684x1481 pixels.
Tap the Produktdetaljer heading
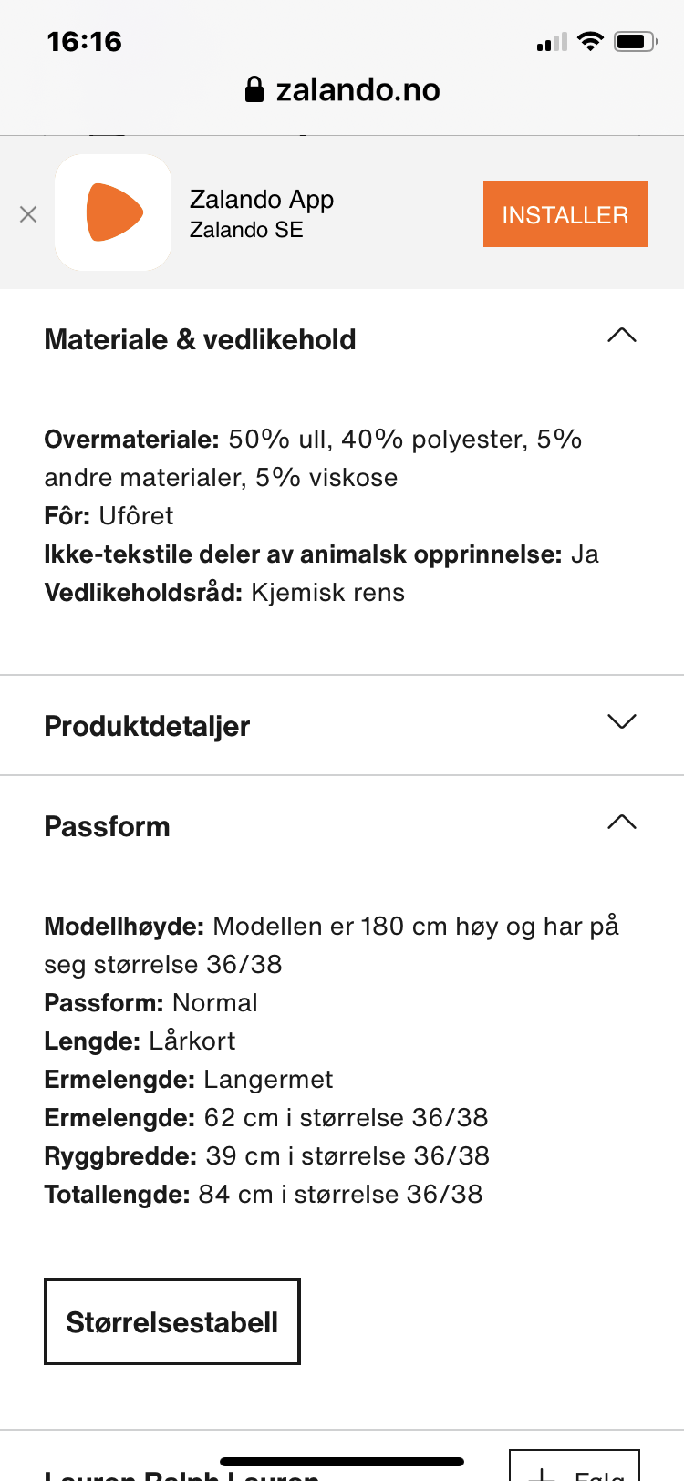coord(147,726)
